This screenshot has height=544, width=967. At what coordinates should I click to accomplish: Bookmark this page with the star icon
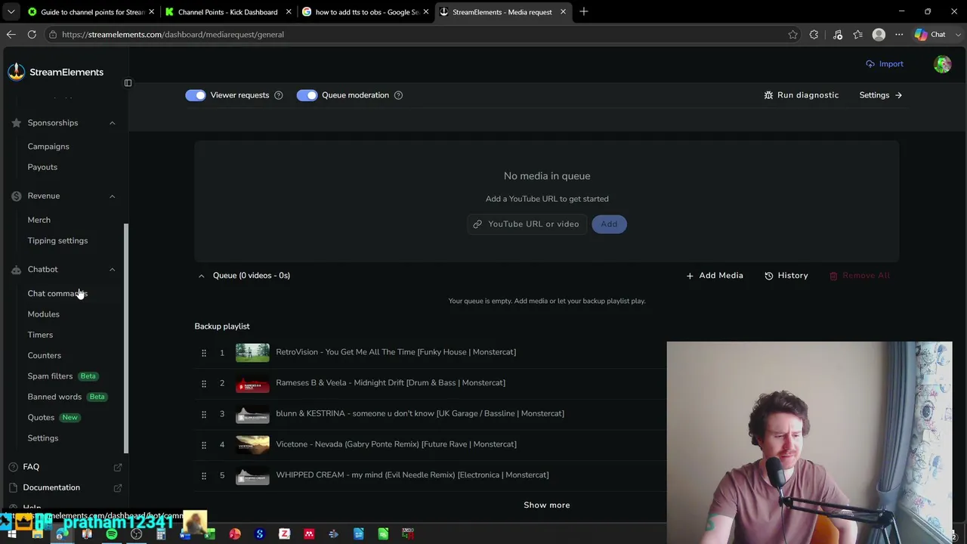click(x=792, y=35)
